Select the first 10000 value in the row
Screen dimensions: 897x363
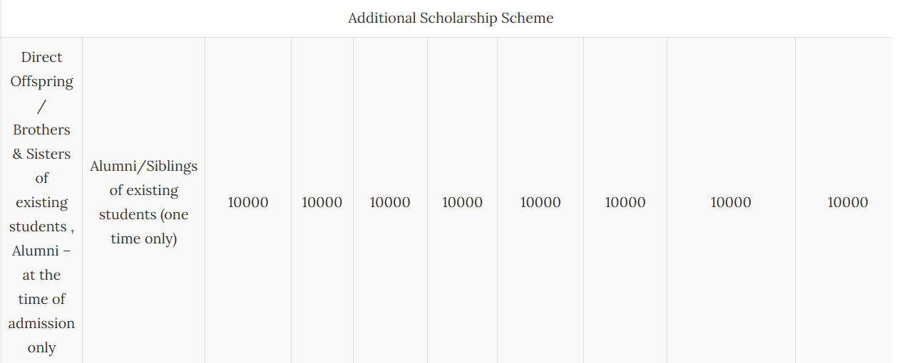coord(248,203)
